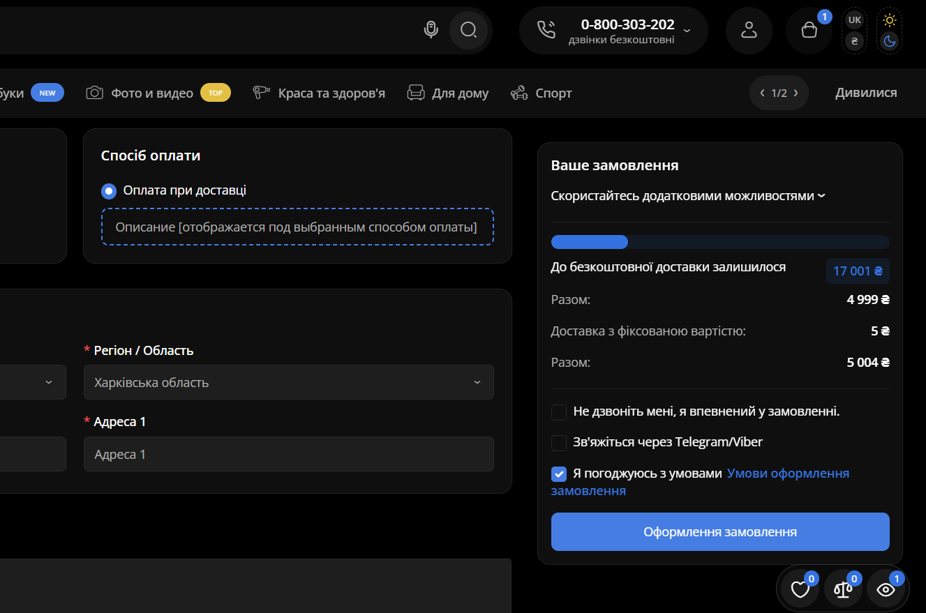Open the user account profile icon
Screen dimensions: 926x613
749,30
